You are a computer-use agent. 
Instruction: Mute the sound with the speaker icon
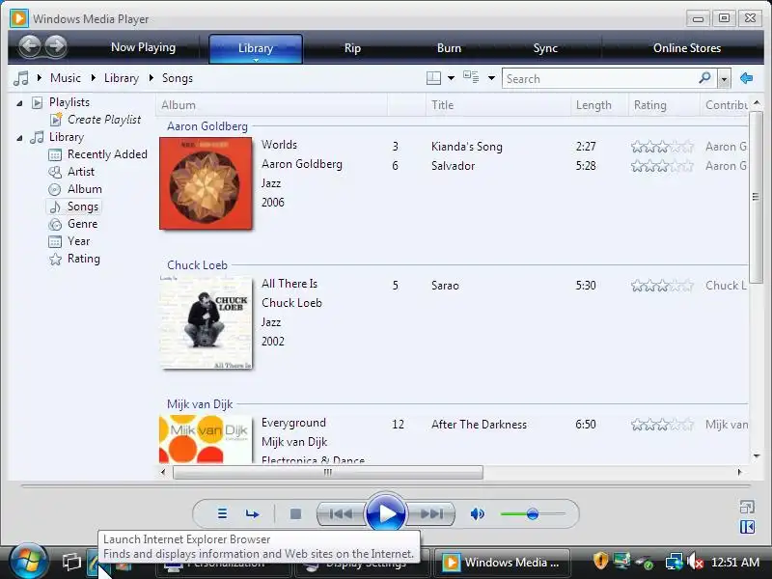[477, 514]
